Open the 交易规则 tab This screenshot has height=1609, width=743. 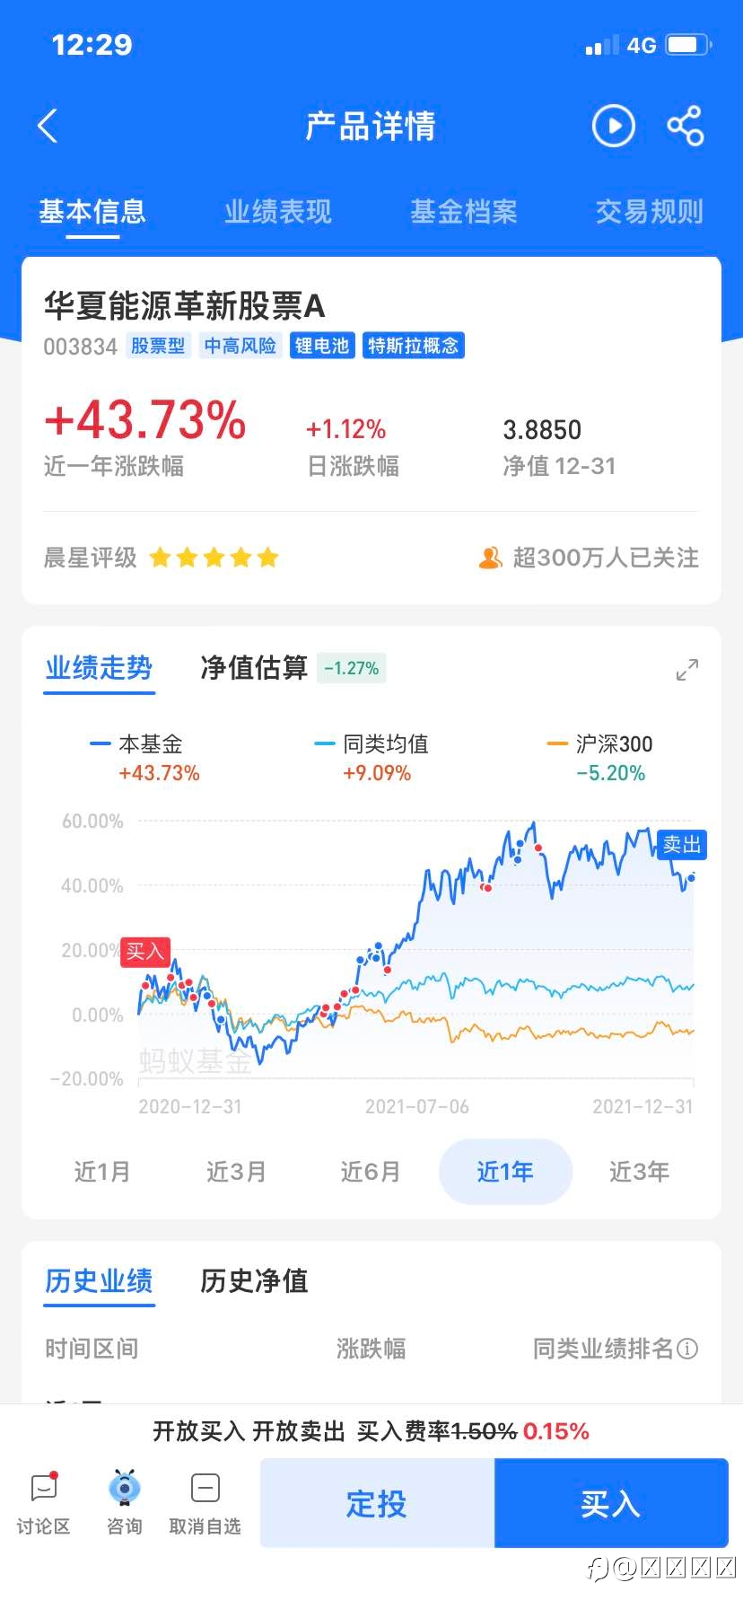pos(649,212)
